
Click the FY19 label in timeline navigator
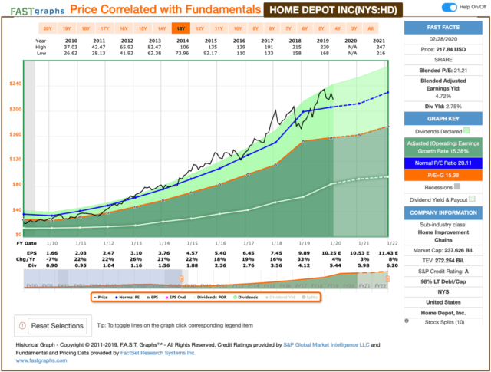[x=332, y=286]
